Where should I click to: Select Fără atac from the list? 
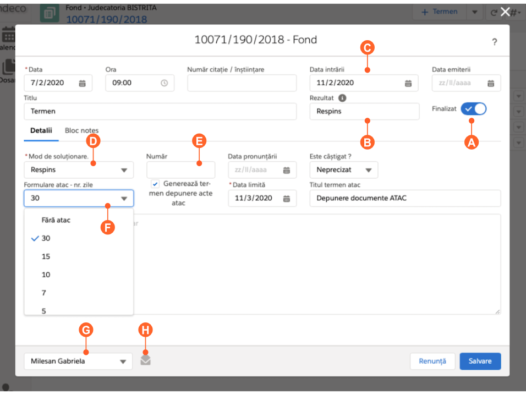56,220
